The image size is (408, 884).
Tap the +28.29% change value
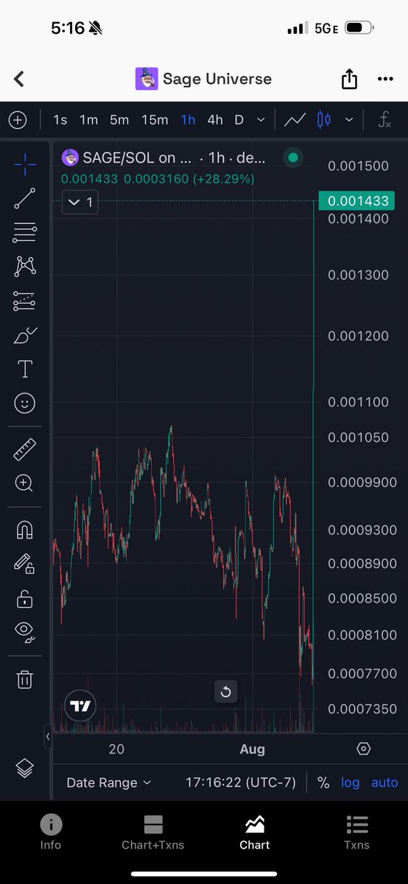pos(224,179)
